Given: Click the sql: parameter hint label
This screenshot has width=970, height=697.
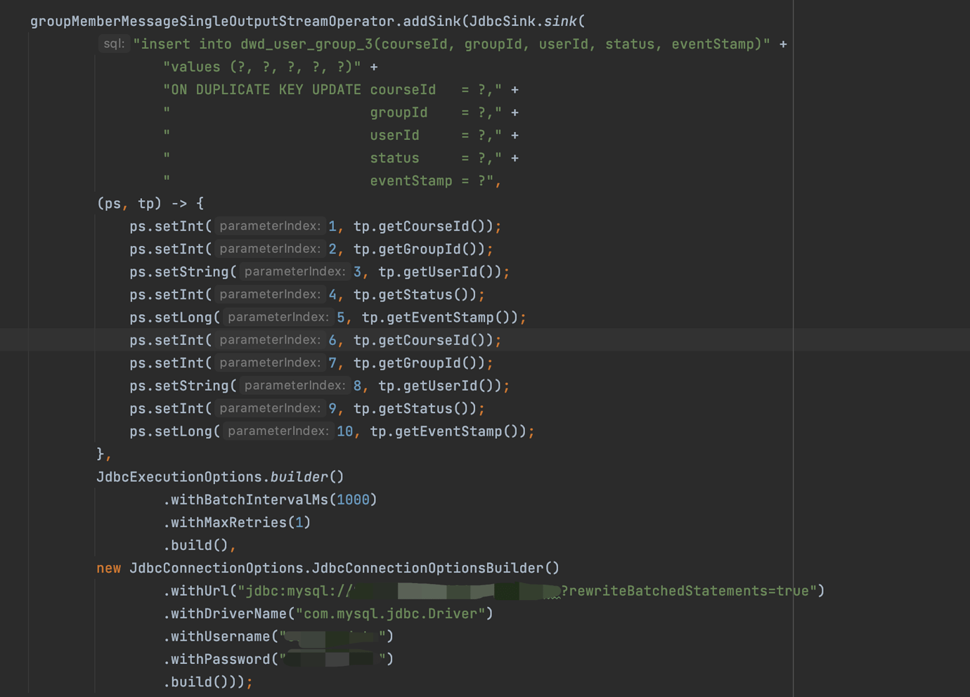Looking at the screenshot, I should (x=114, y=44).
